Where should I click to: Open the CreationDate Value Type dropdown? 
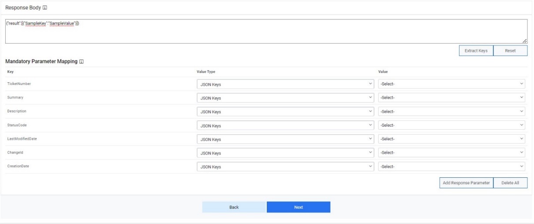click(285, 167)
